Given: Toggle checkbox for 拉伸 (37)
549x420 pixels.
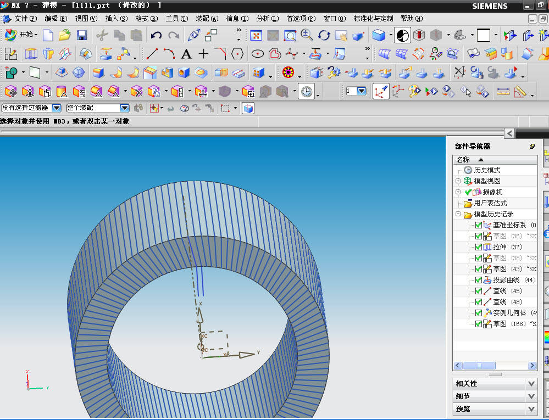Looking at the screenshot, I should (x=479, y=247).
